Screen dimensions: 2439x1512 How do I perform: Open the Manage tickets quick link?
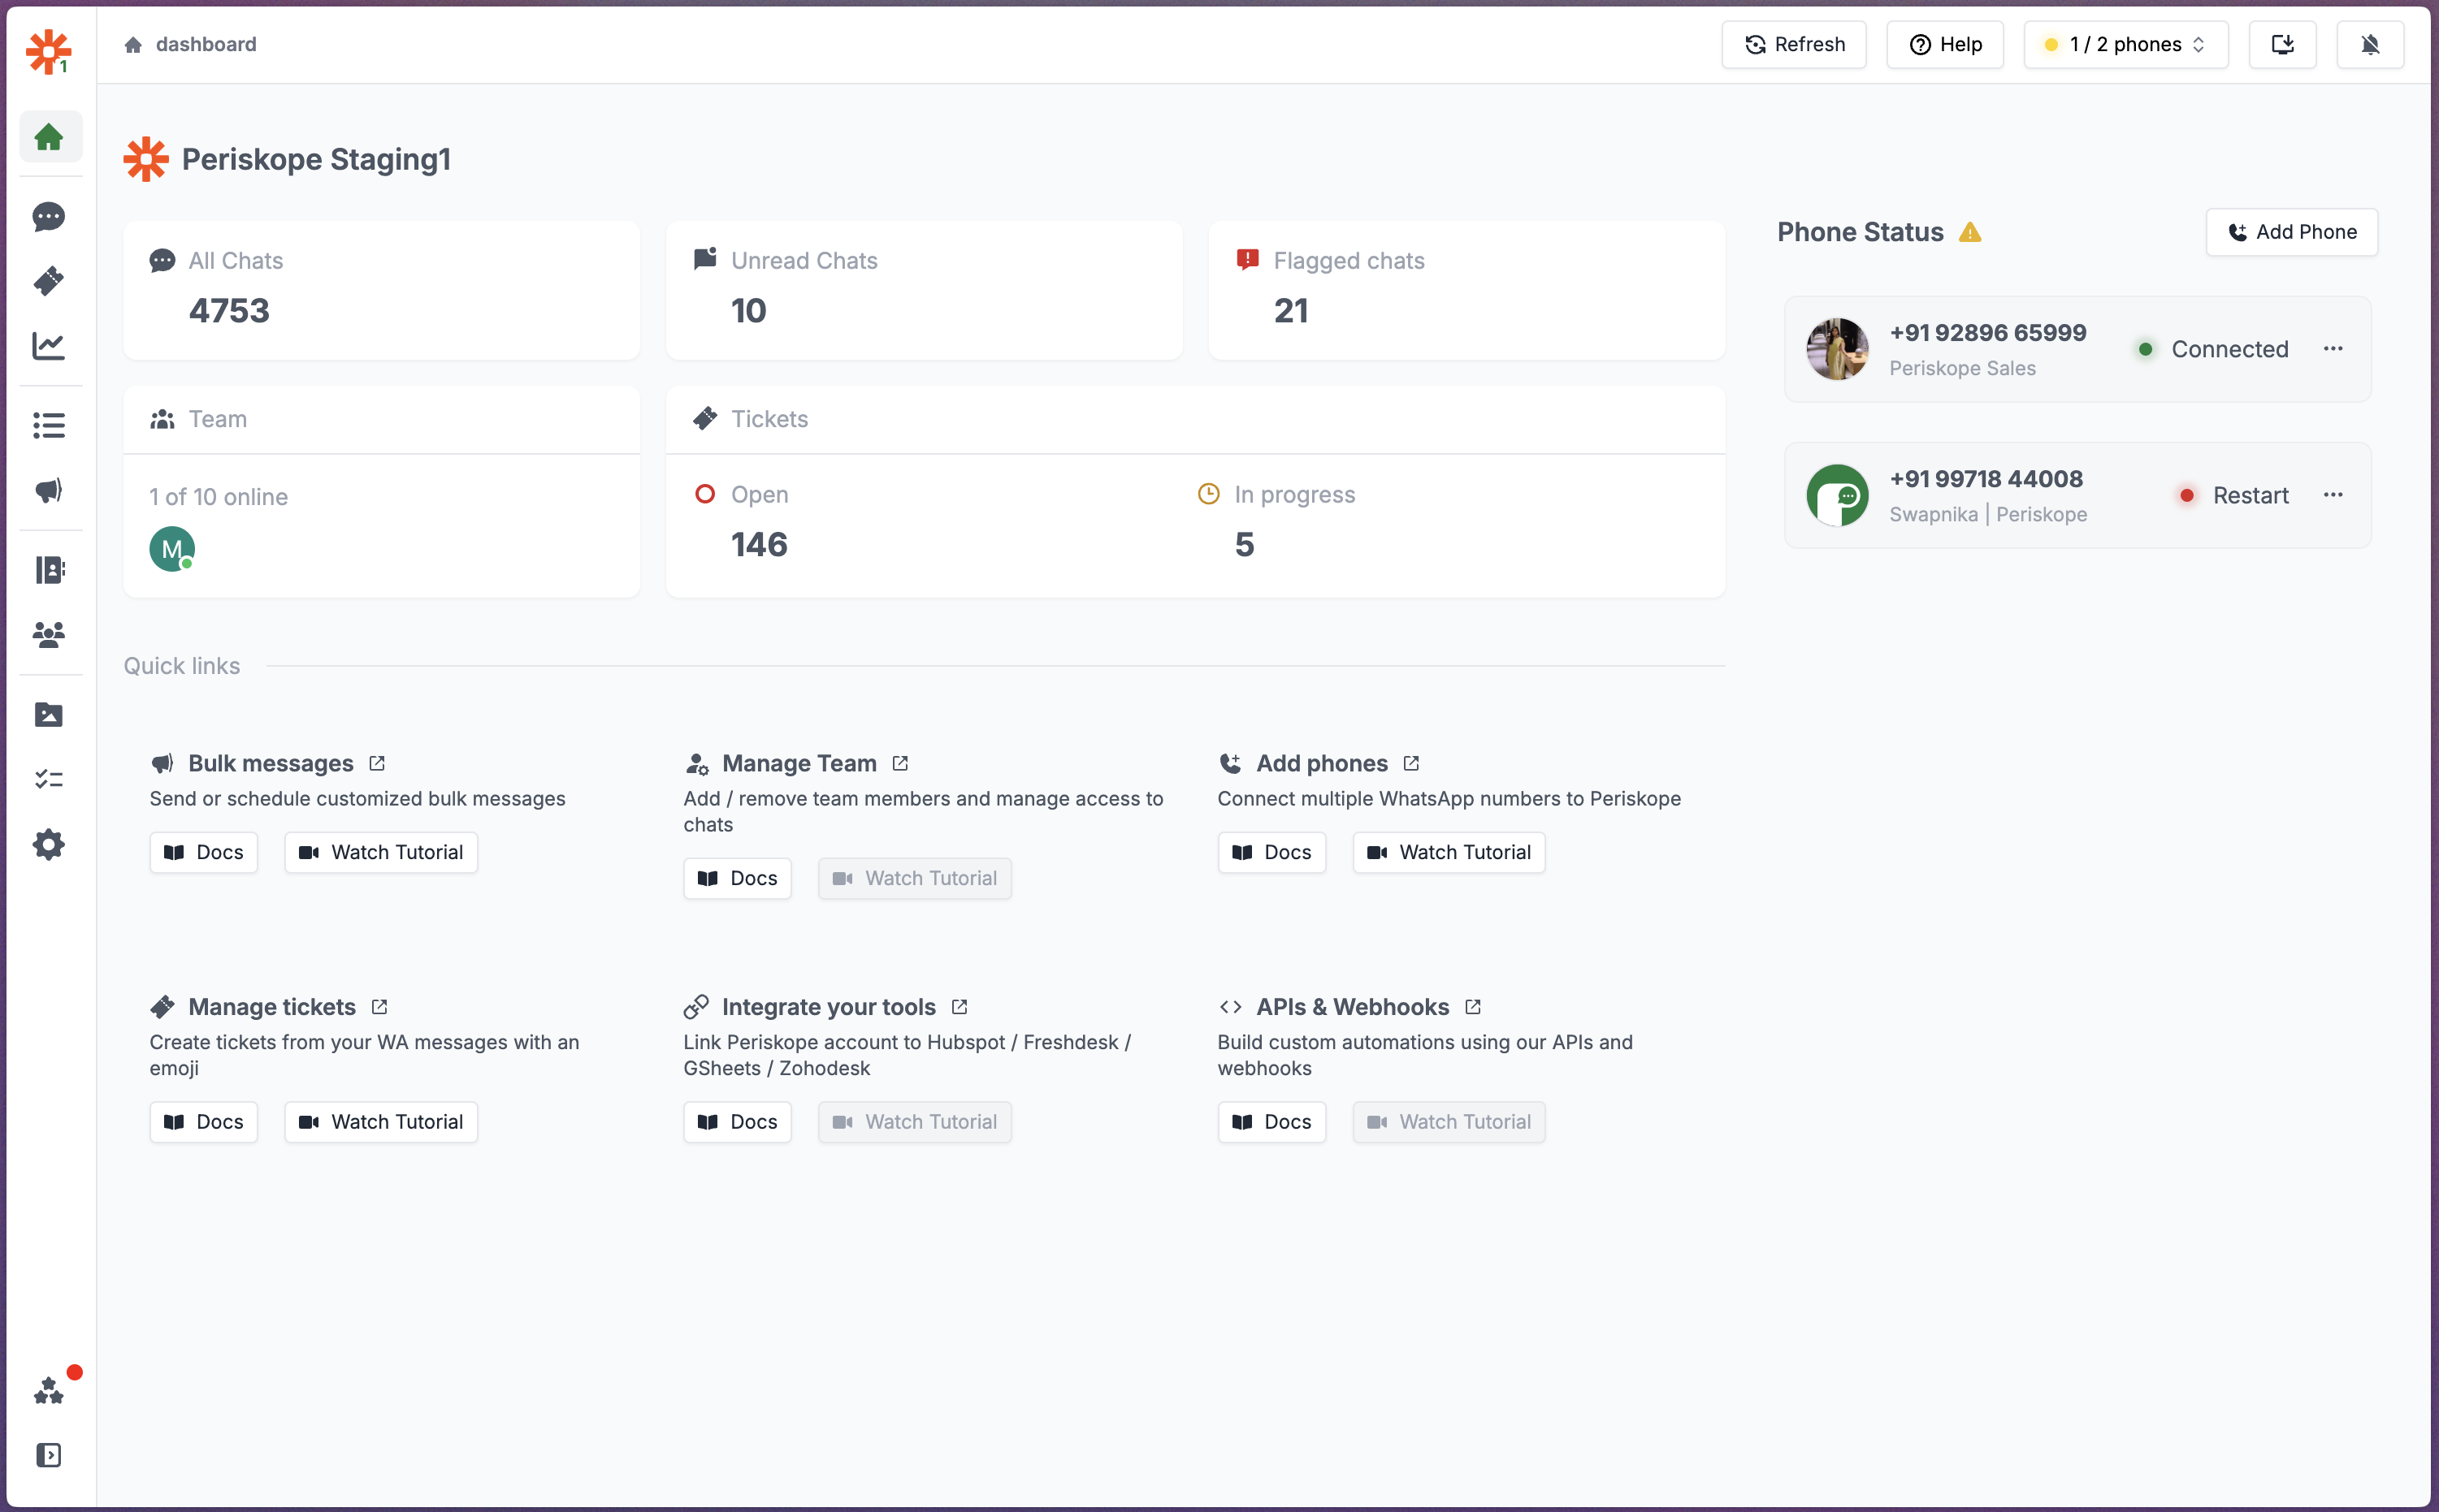tap(271, 1007)
